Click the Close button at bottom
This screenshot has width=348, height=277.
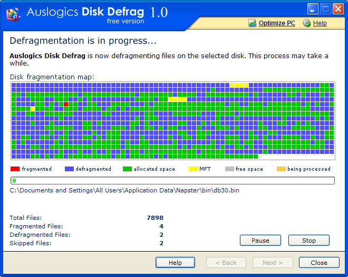[318, 263]
